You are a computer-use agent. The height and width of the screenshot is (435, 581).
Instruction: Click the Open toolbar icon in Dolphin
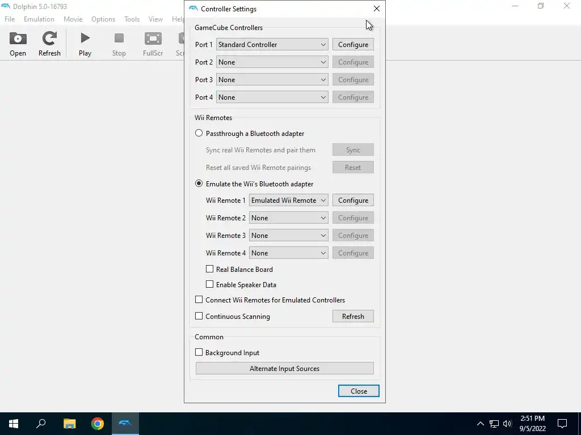click(x=18, y=44)
